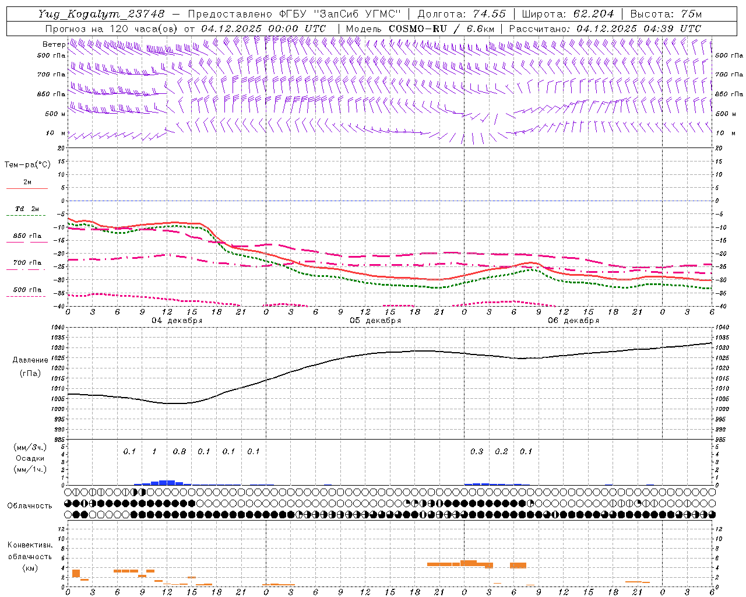Click the elevation text Высота: 75м
Viewport: 746px width, 597px height.
(x=666, y=14)
